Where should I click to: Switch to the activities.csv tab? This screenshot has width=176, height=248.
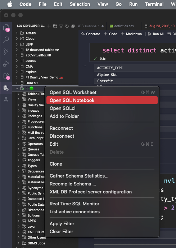tap(124, 26)
